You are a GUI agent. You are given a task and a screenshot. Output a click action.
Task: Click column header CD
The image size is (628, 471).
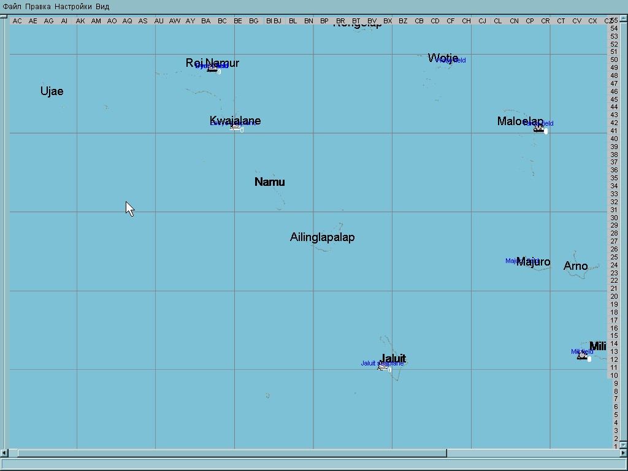click(x=435, y=21)
